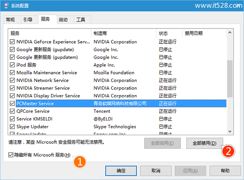This screenshot has height=180, width=244.
Task: Sort by the 禁用日期 column header
Action: pos(204,33)
